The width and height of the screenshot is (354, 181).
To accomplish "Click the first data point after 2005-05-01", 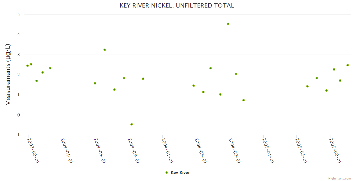I will click(x=307, y=86).
